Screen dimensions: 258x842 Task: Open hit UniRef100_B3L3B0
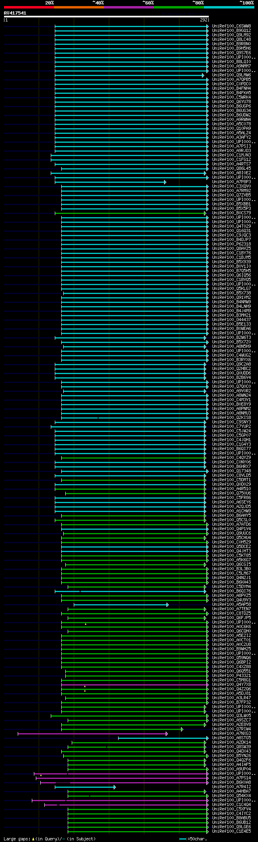(231, 569)
